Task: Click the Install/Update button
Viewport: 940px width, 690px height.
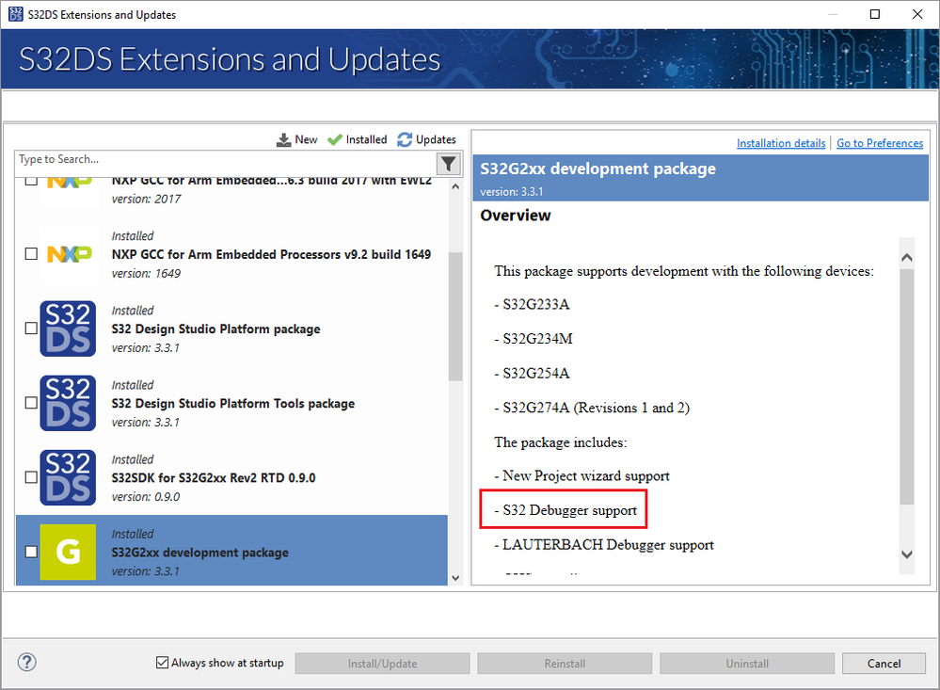Action: pyautogui.click(x=382, y=664)
